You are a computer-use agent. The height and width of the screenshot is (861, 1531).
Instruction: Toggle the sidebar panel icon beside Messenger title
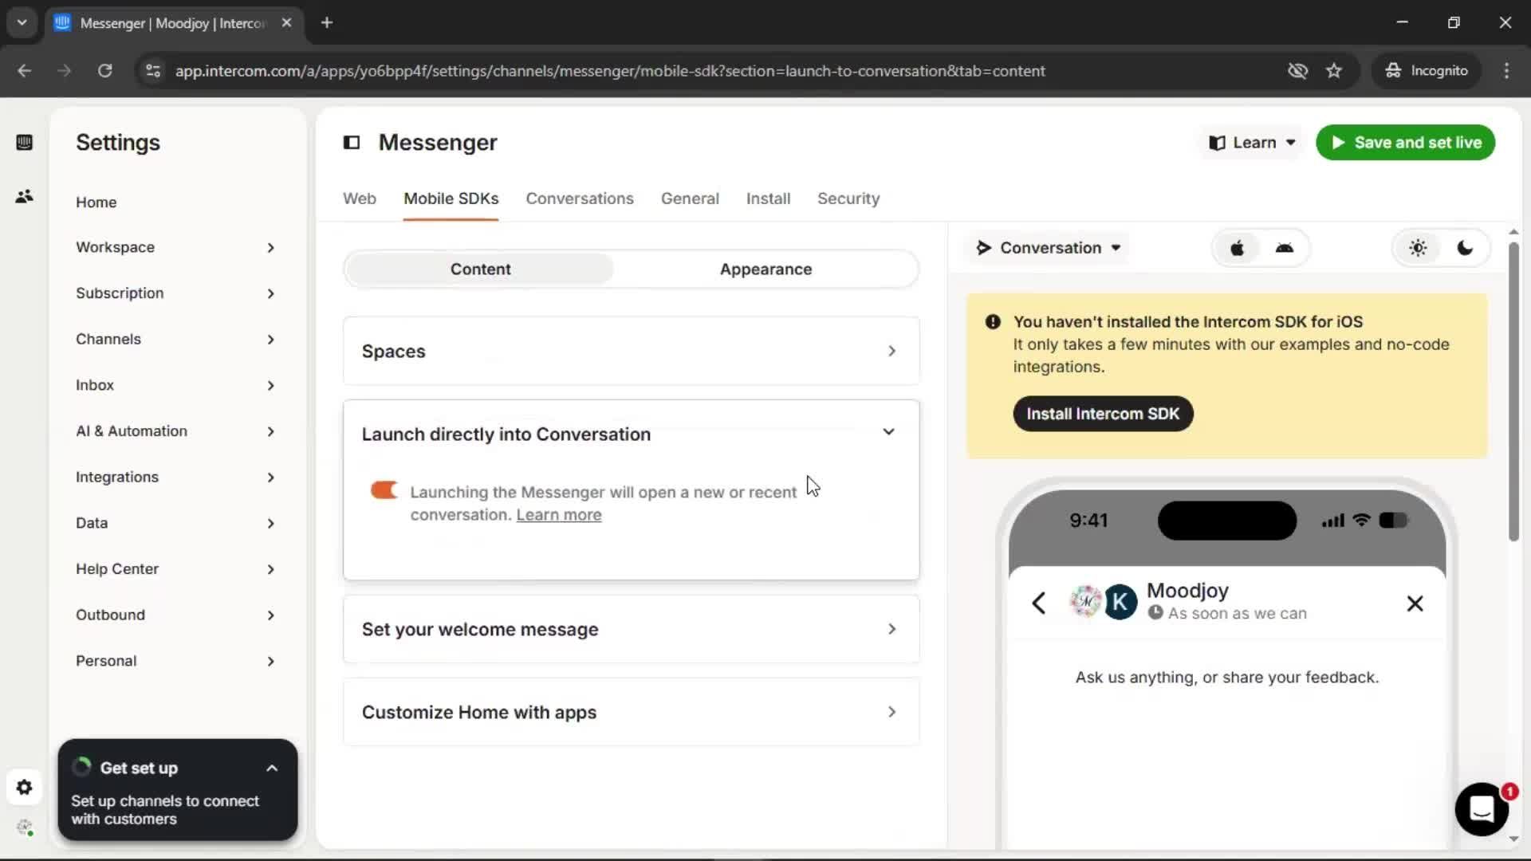pyautogui.click(x=352, y=143)
